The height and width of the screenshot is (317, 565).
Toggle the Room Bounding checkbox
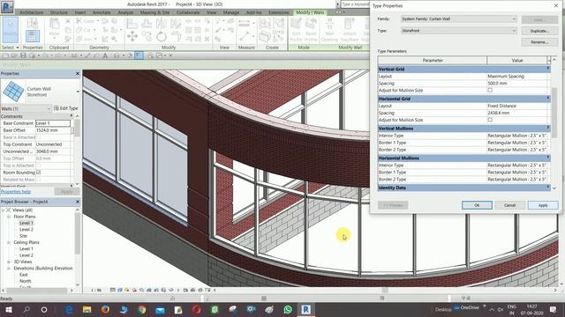39,173
